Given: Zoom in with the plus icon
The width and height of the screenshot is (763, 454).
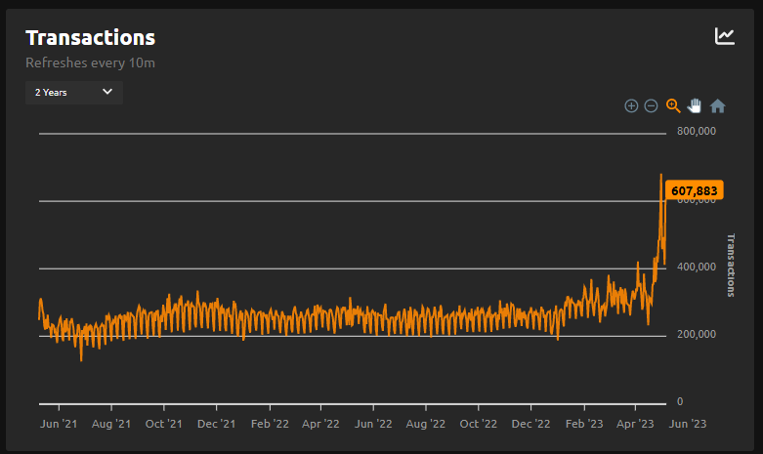Looking at the screenshot, I should coord(631,106).
